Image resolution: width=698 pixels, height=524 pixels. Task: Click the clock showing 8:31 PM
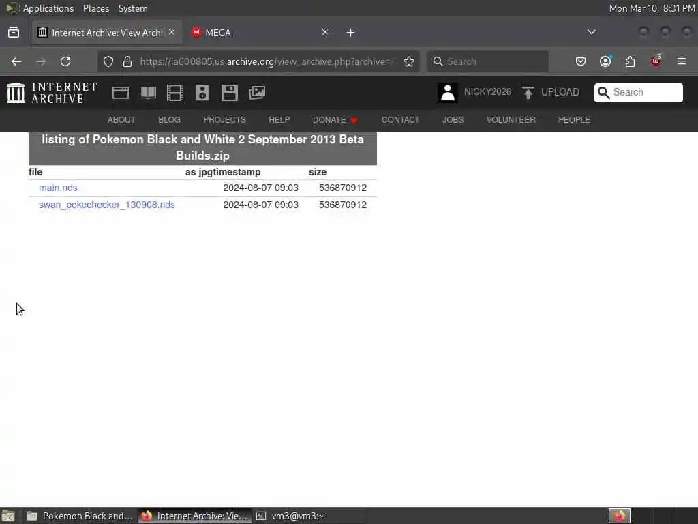(x=652, y=8)
